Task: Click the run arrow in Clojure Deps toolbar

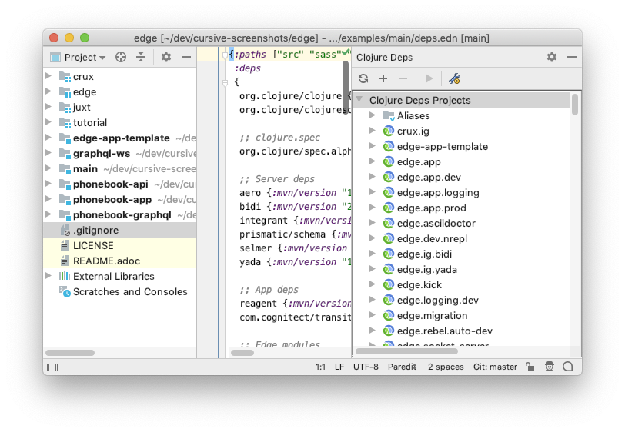Action: (x=429, y=78)
